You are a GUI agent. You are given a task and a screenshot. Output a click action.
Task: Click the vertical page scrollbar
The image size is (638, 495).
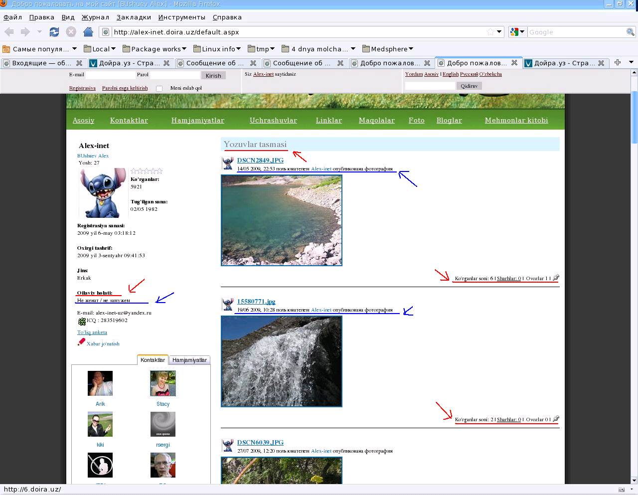tap(634, 249)
